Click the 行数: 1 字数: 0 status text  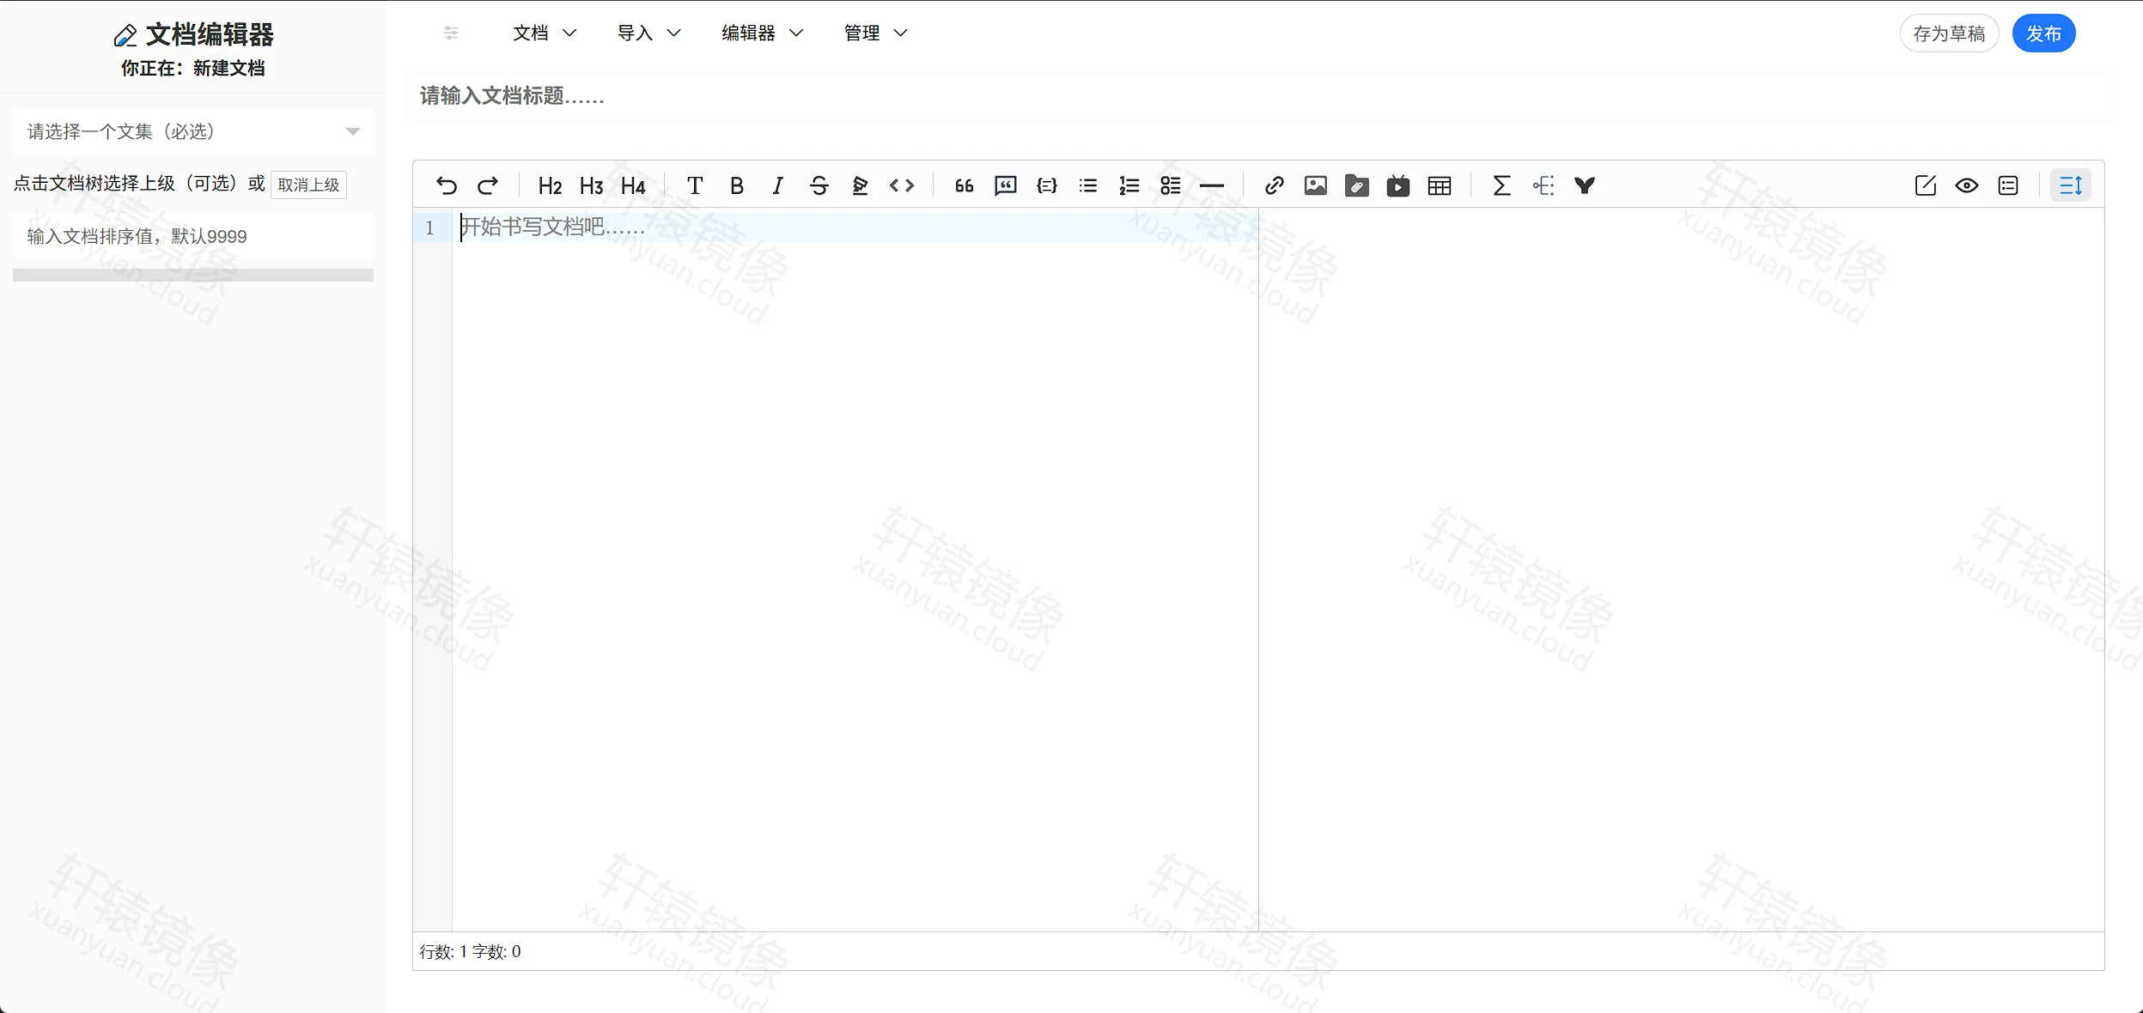click(x=470, y=951)
